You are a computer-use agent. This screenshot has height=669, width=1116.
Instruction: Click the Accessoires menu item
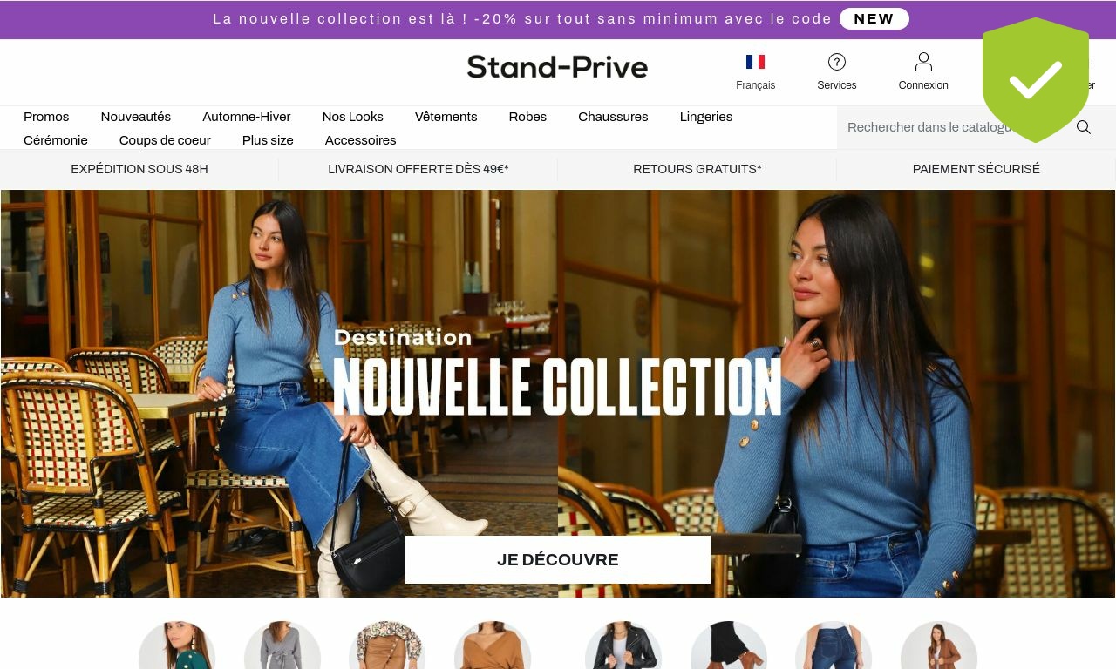tap(361, 140)
